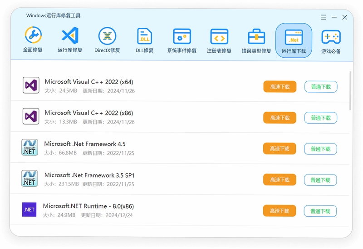The width and height of the screenshot is (363, 249).
Task: Open the 全面修复 full repair tool
Action: tap(33, 40)
